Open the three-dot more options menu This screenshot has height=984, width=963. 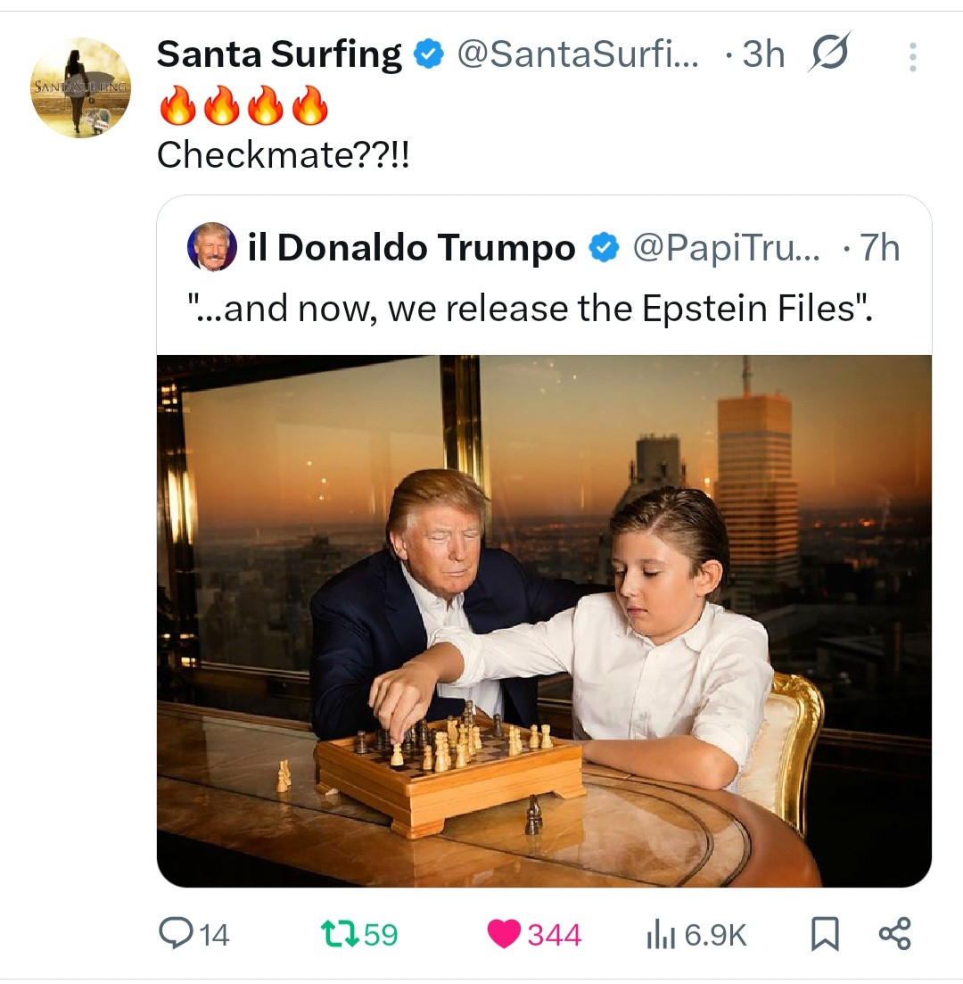tap(912, 57)
